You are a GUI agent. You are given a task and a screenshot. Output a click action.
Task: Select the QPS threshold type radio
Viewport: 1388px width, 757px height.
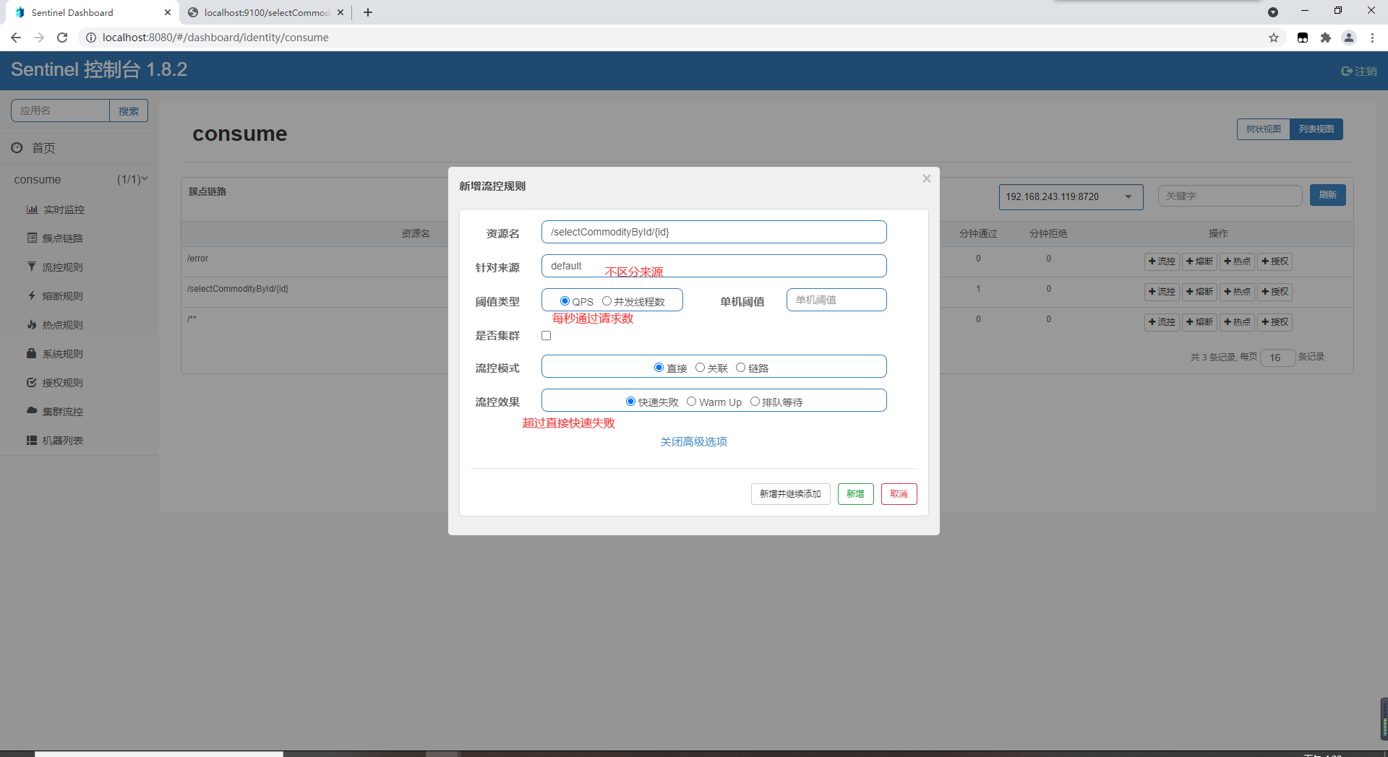(565, 301)
